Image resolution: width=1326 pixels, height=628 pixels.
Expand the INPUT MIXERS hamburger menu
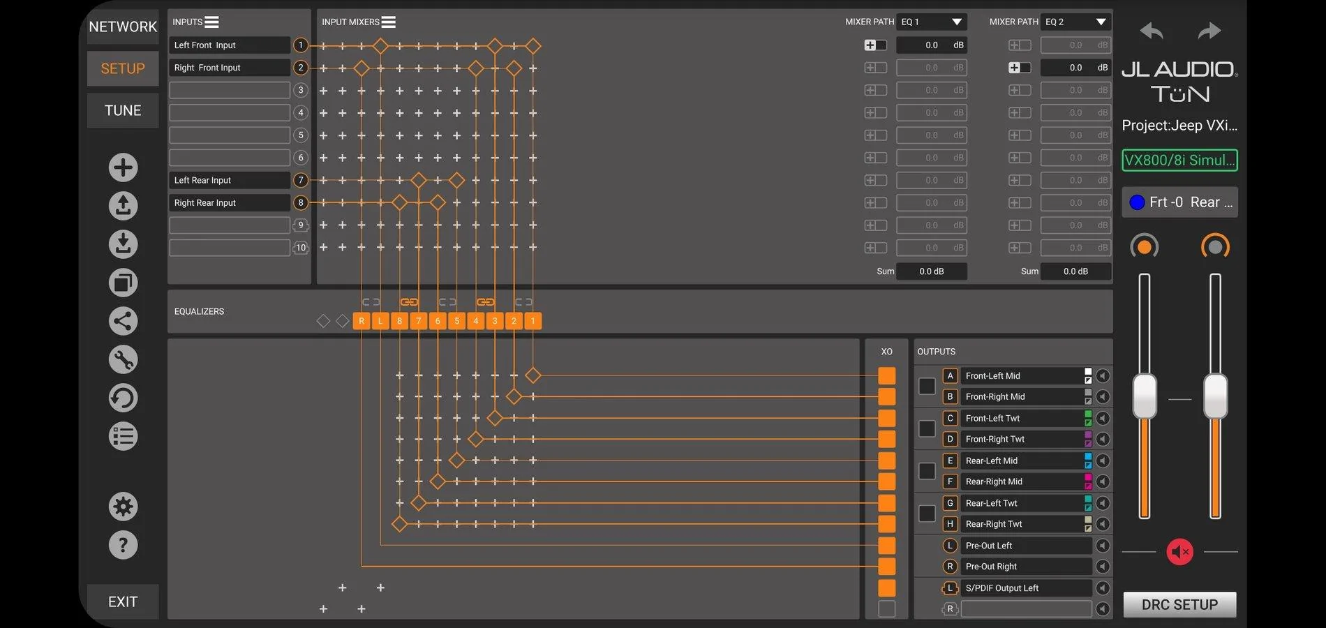(389, 22)
